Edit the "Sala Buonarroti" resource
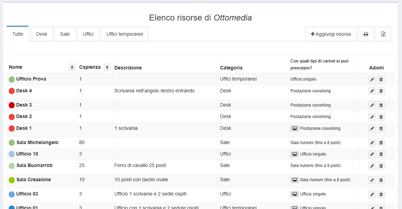 tap(372, 166)
